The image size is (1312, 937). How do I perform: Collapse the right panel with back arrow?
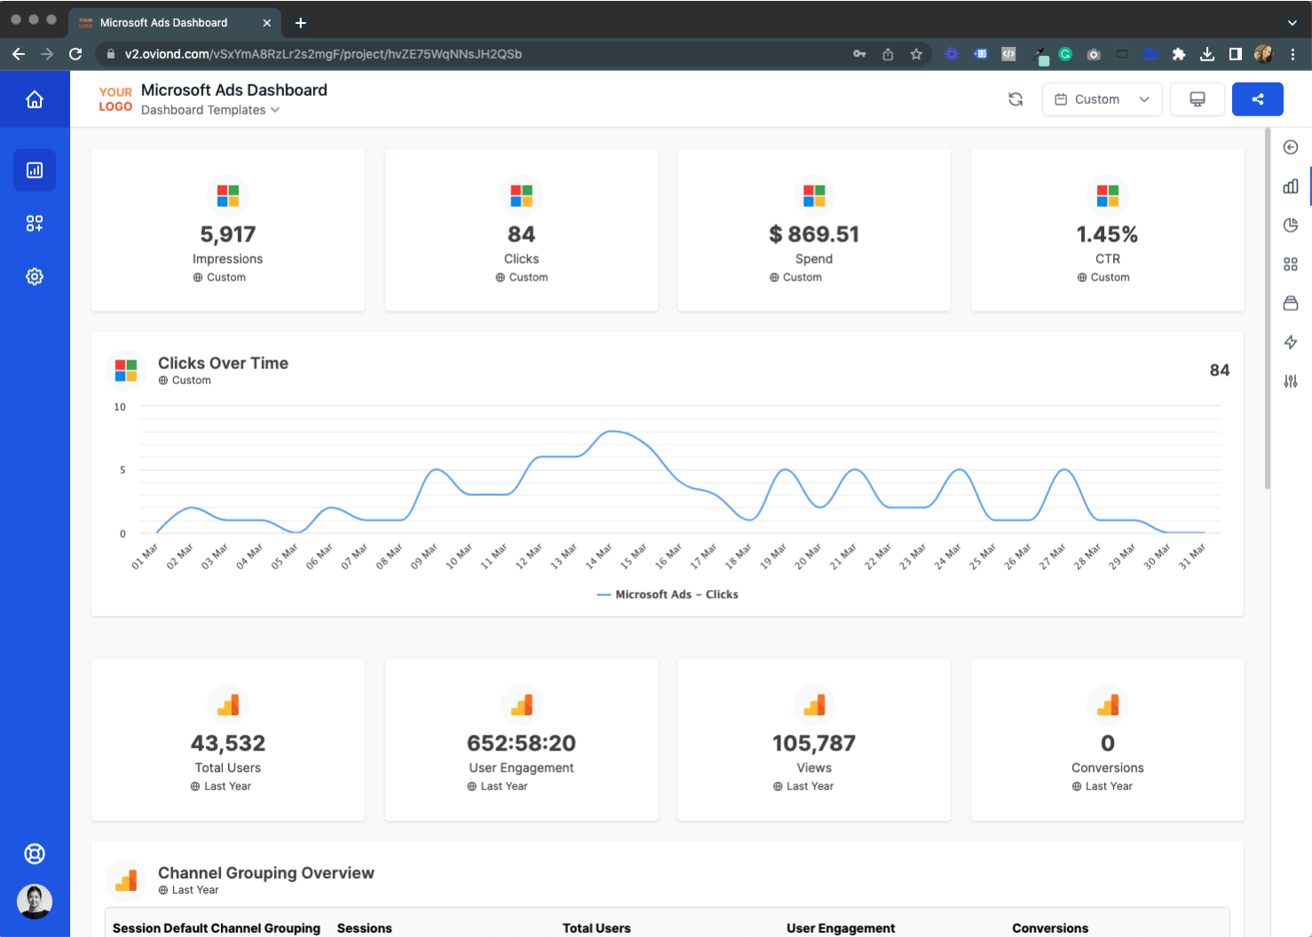(x=1291, y=146)
